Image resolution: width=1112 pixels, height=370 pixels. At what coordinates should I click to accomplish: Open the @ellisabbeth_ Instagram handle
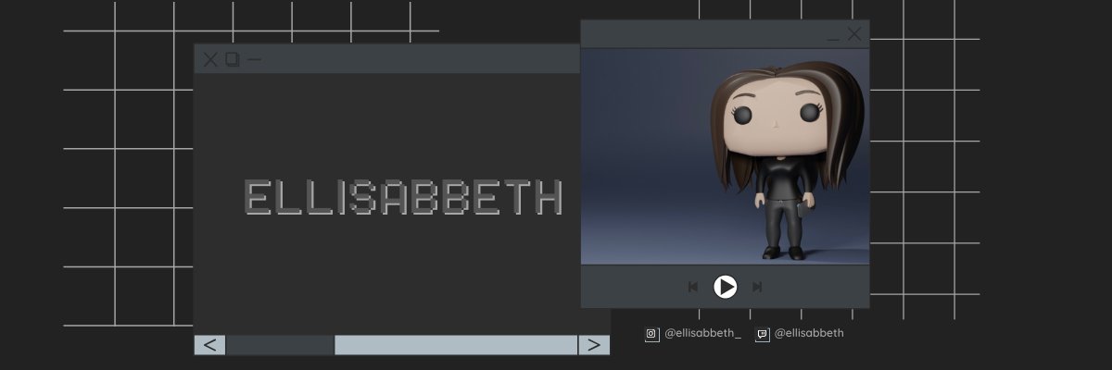[703, 333]
